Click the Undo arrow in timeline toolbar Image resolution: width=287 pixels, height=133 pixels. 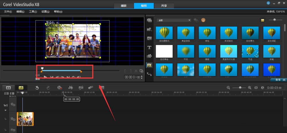pos(37,88)
